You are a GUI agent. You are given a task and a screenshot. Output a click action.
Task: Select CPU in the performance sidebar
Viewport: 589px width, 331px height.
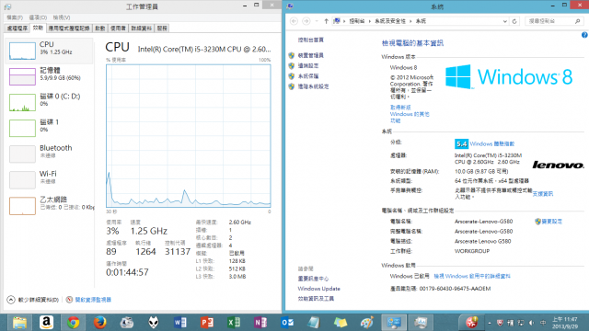tap(50, 51)
